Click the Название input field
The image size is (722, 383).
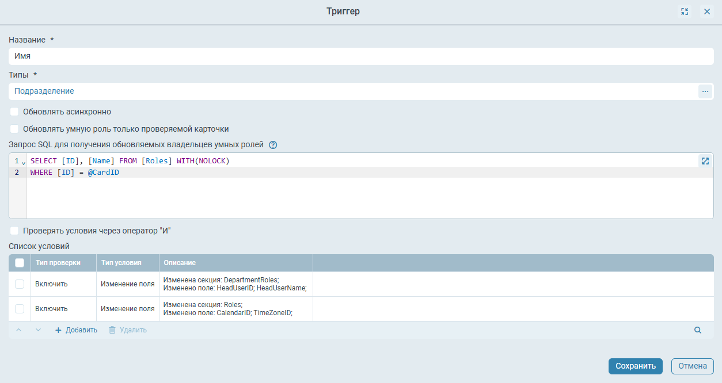[x=361, y=56]
